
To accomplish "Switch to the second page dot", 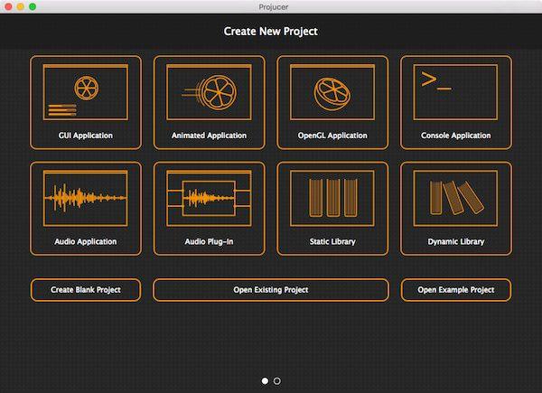I will 277,381.
